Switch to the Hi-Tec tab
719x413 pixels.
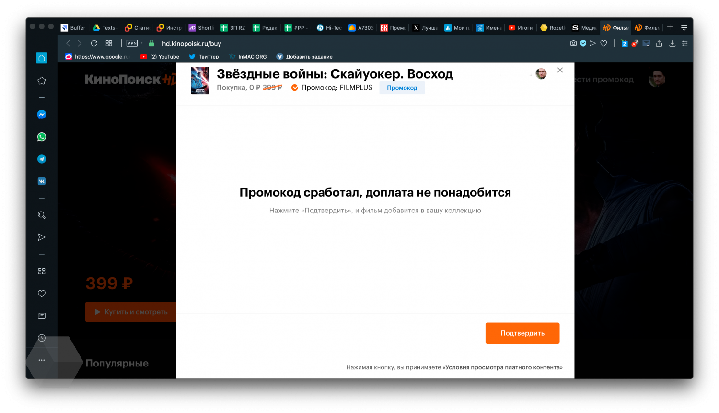click(x=329, y=28)
